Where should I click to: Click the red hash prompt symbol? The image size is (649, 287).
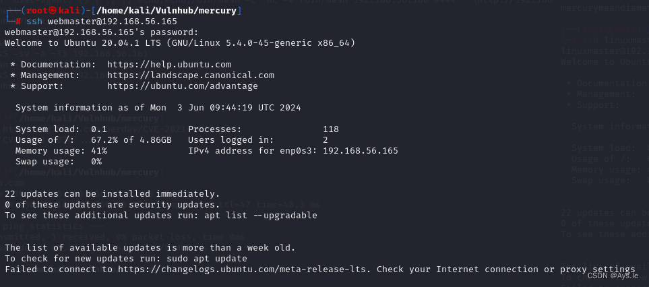(18, 22)
